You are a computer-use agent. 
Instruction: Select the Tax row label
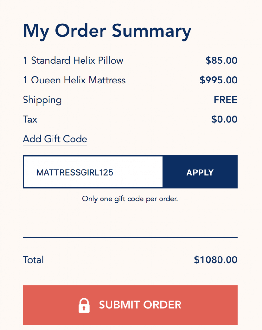pyautogui.click(x=30, y=120)
